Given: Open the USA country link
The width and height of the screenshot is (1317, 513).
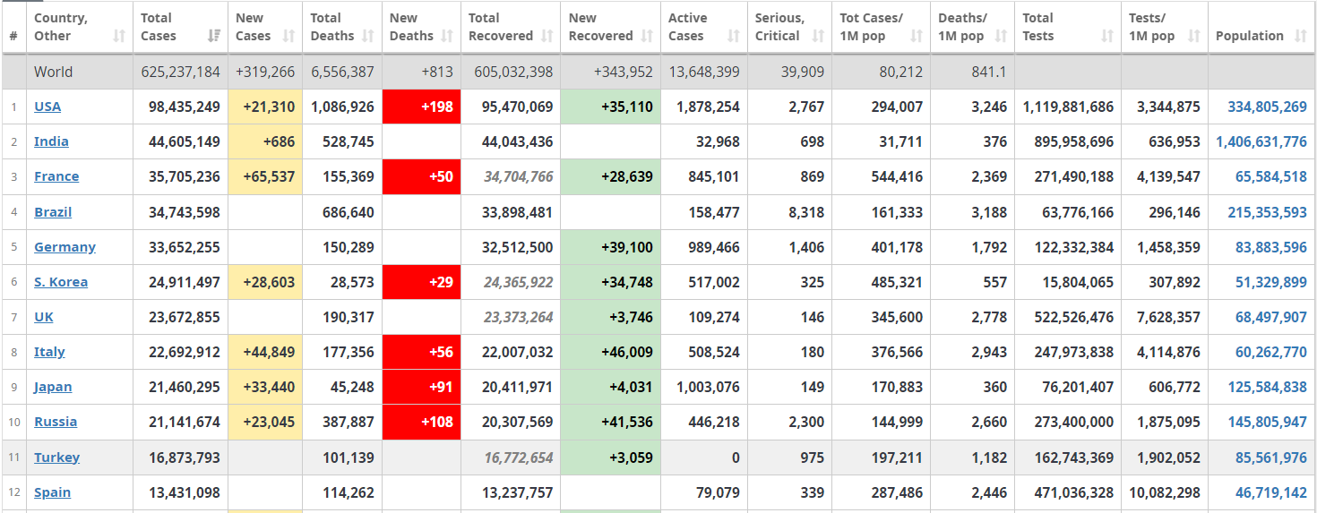Looking at the screenshot, I should tap(47, 107).
